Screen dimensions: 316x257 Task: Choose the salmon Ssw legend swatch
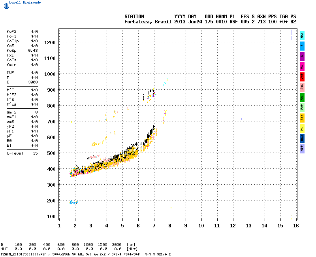point(302,87)
